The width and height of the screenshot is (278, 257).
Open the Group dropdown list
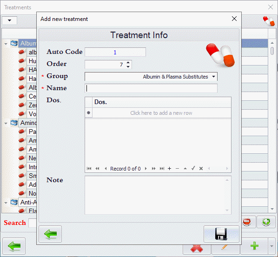tap(214, 77)
